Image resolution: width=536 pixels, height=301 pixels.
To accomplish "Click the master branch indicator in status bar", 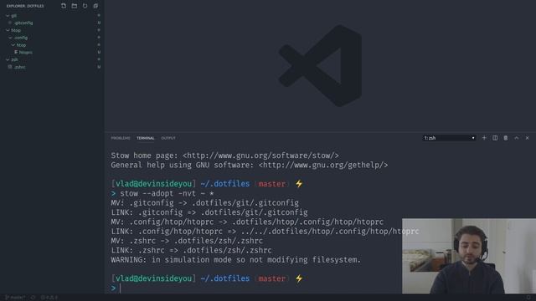I will (x=15, y=298).
